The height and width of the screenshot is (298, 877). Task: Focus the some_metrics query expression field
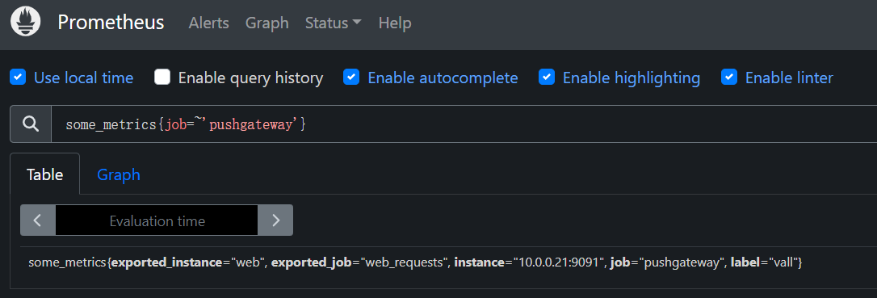click(x=464, y=124)
